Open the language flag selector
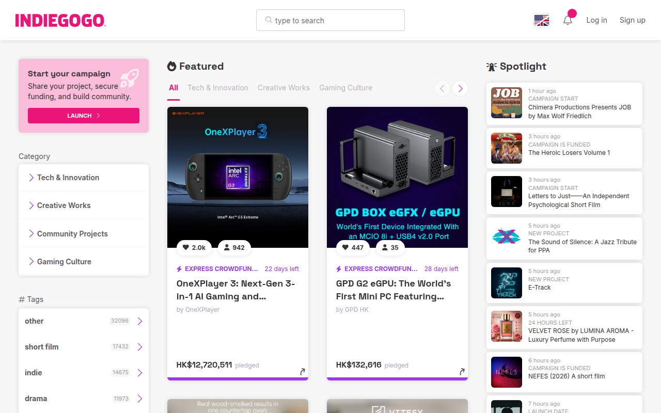This screenshot has height=413, width=661. [542, 20]
